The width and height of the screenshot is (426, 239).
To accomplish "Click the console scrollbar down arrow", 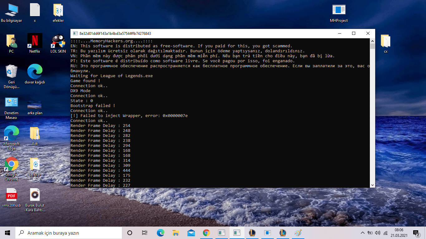I will [x=372, y=185].
